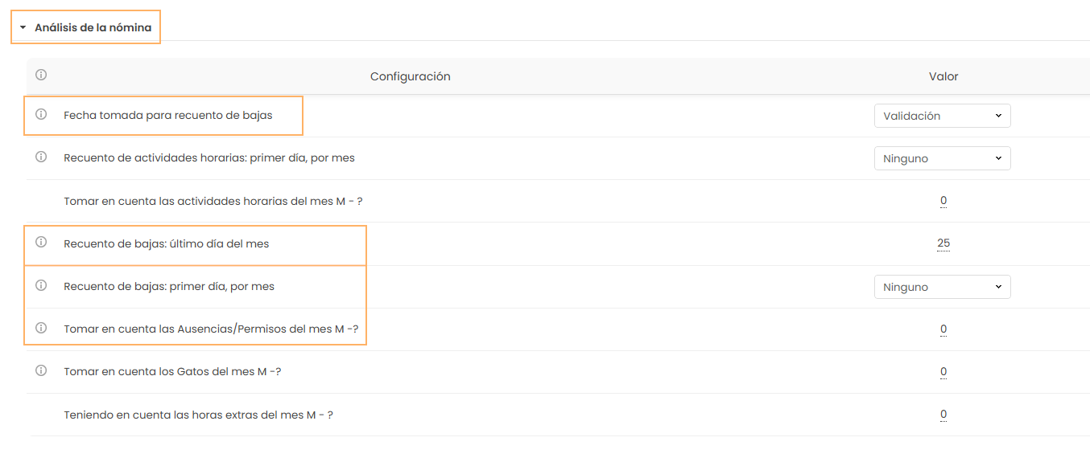Click info icon beside Fecha tomada para recuento de bajas
The height and width of the screenshot is (466, 1090).
click(x=41, y=114)
